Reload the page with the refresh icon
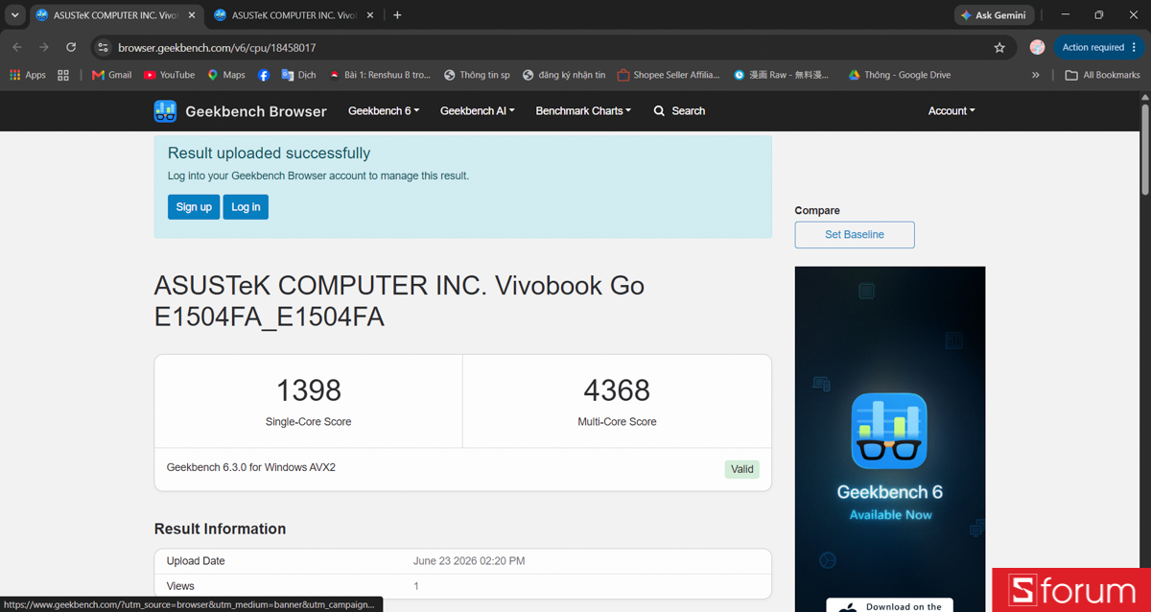The image size is (1151, 612). [71, 47]
